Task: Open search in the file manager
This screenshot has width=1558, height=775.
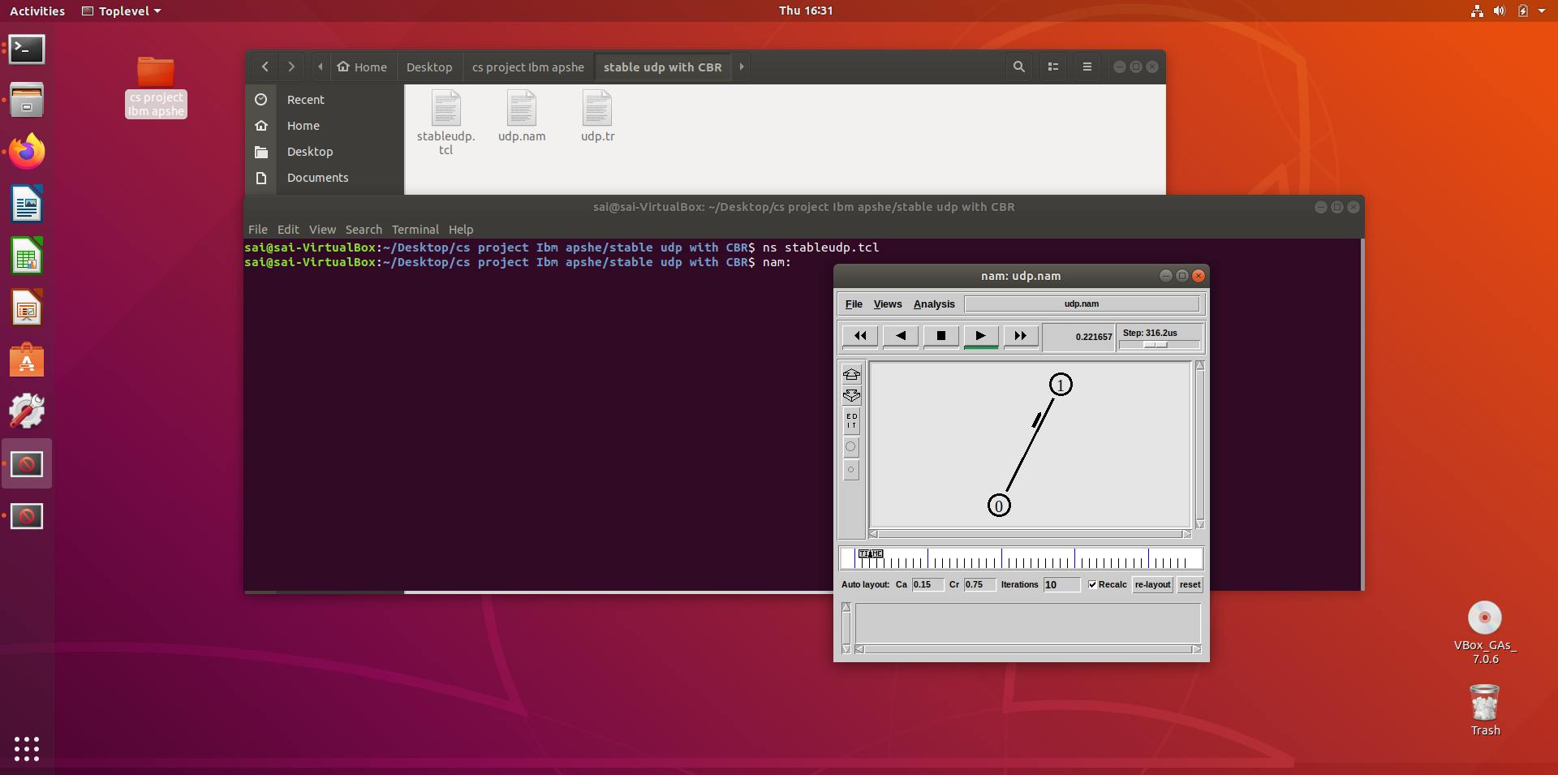Action: pyautogui.click(x=1018, y=67)
